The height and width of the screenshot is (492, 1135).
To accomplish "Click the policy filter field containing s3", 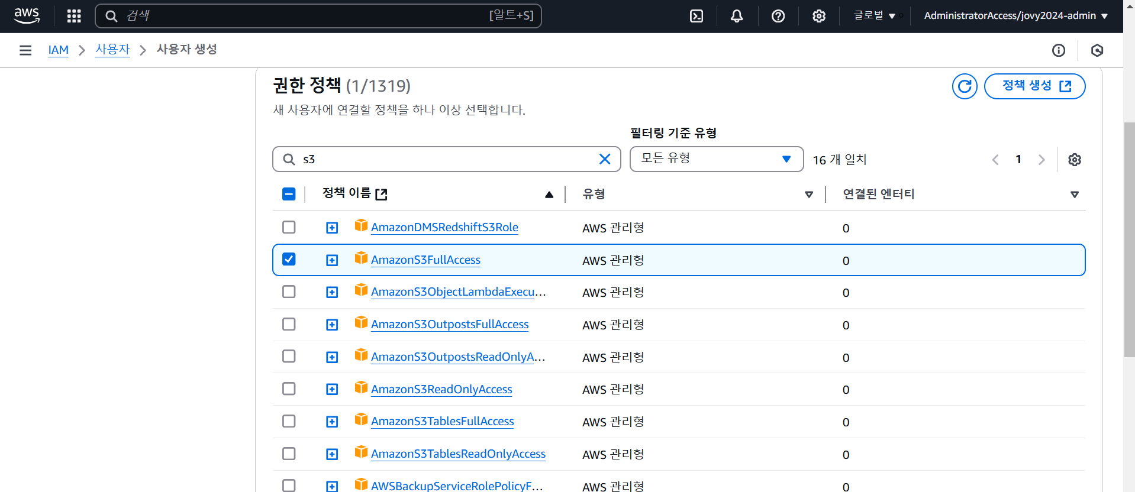I will coord(447,159).
